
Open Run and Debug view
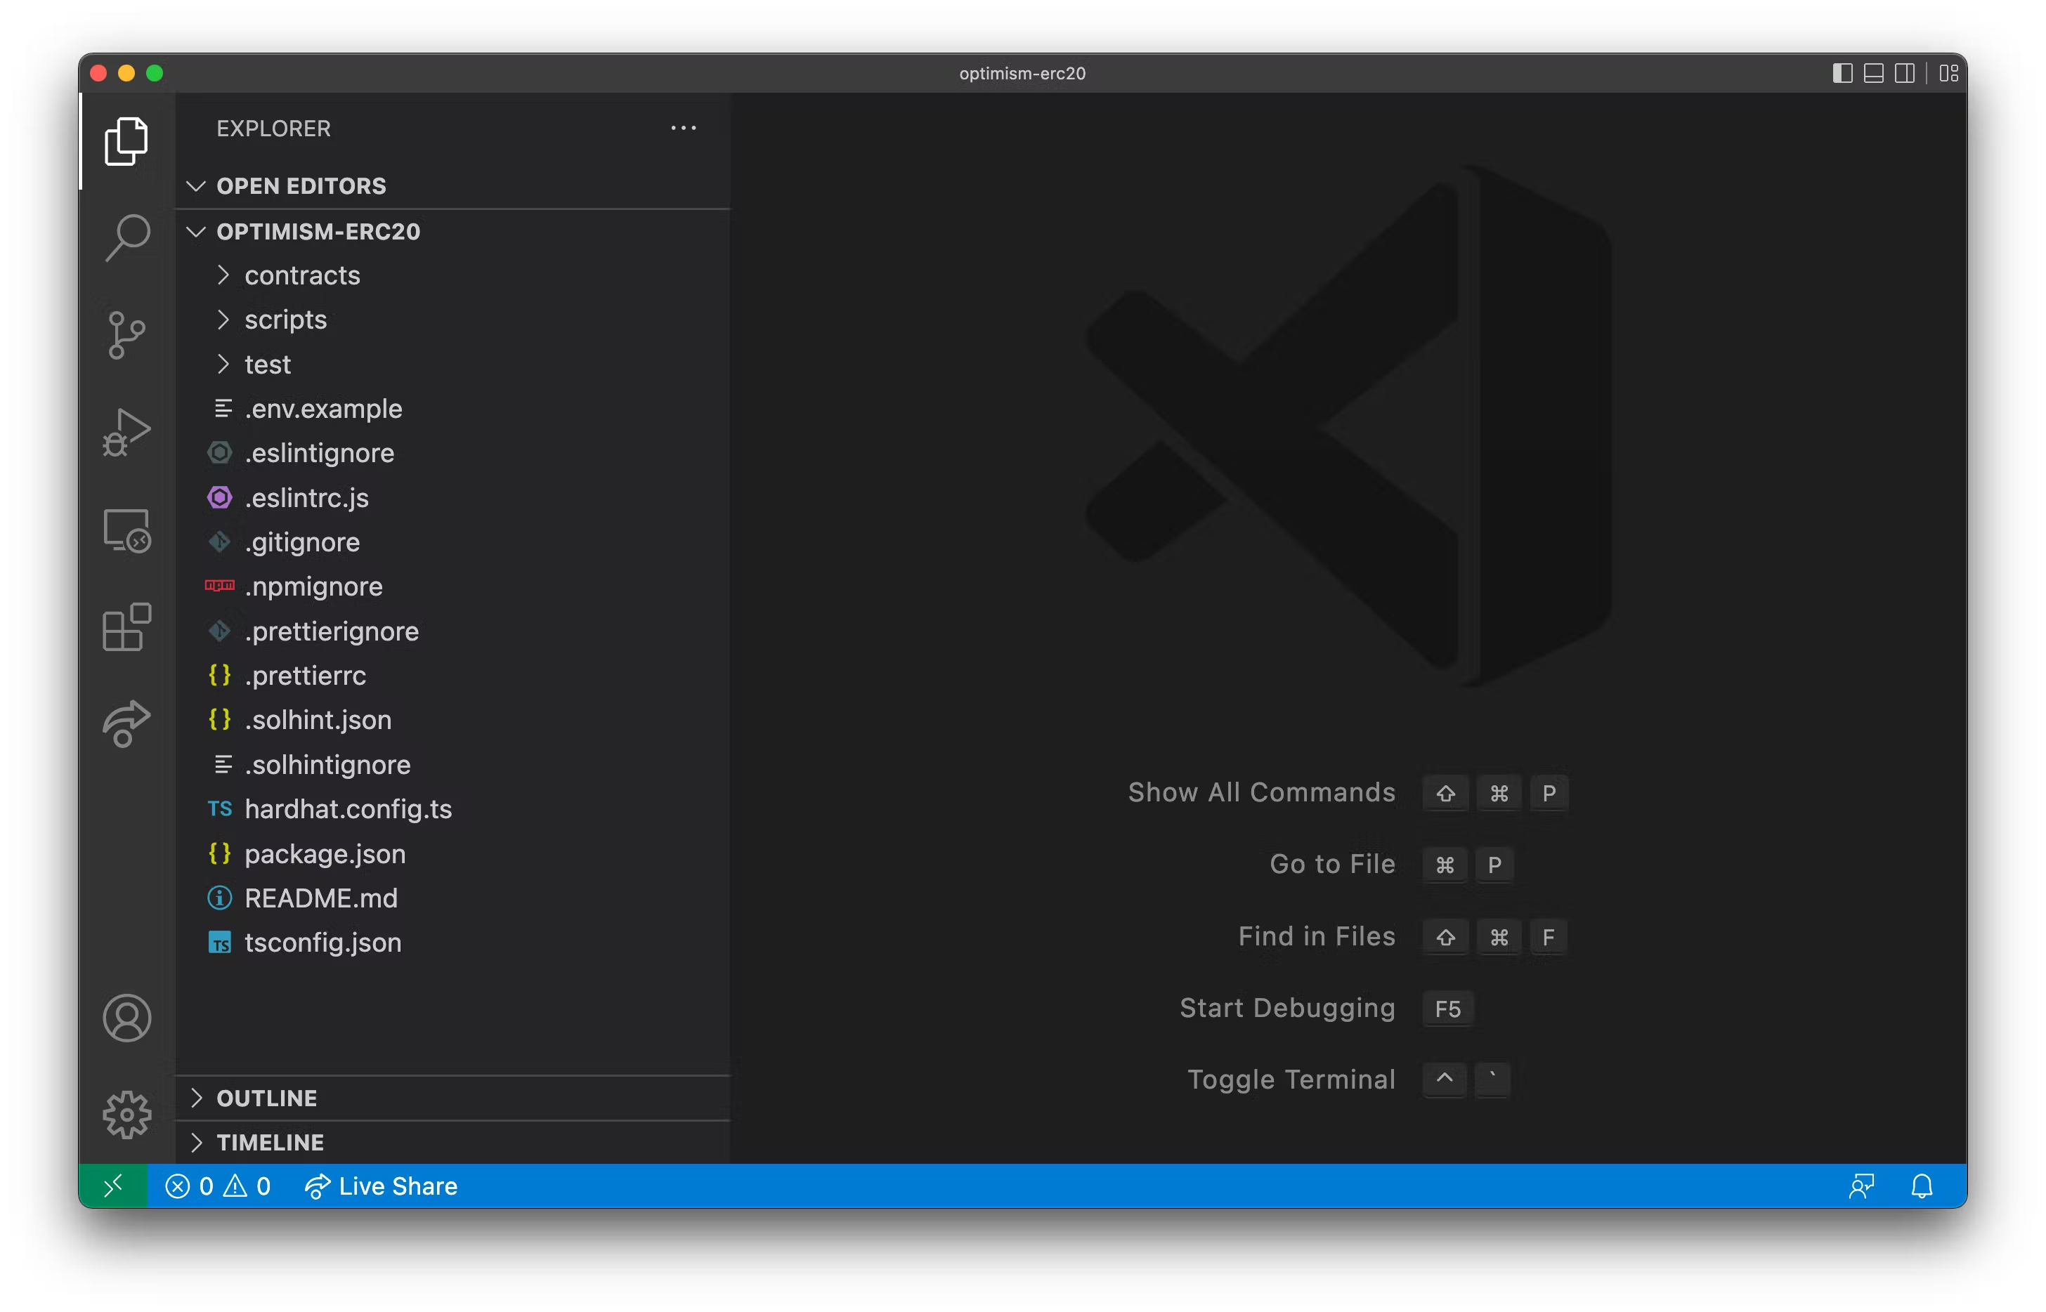pyautogui.click(x=127, y=432)
